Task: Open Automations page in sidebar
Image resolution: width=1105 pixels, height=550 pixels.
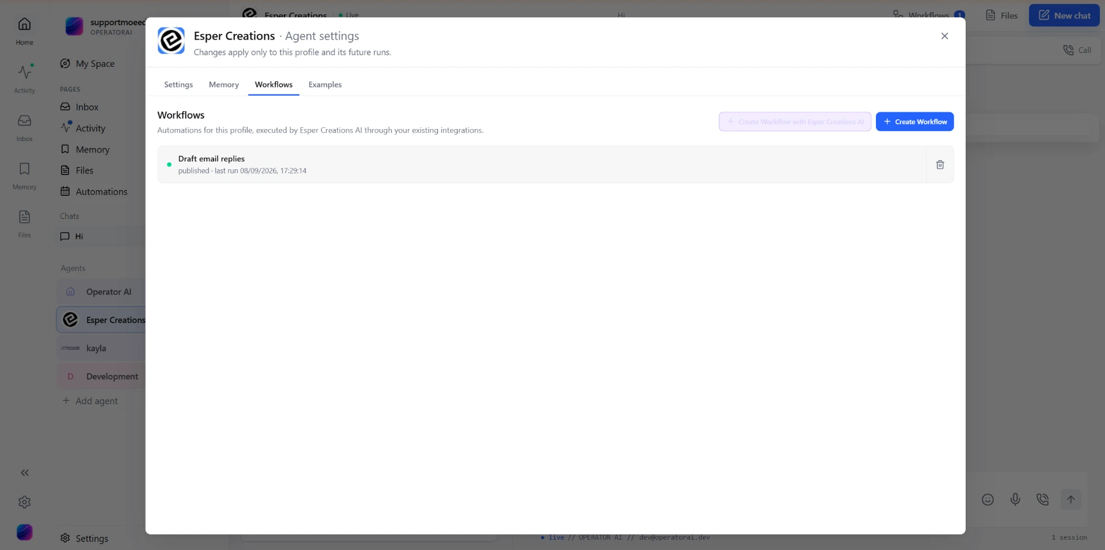Action: coord(101,192)
